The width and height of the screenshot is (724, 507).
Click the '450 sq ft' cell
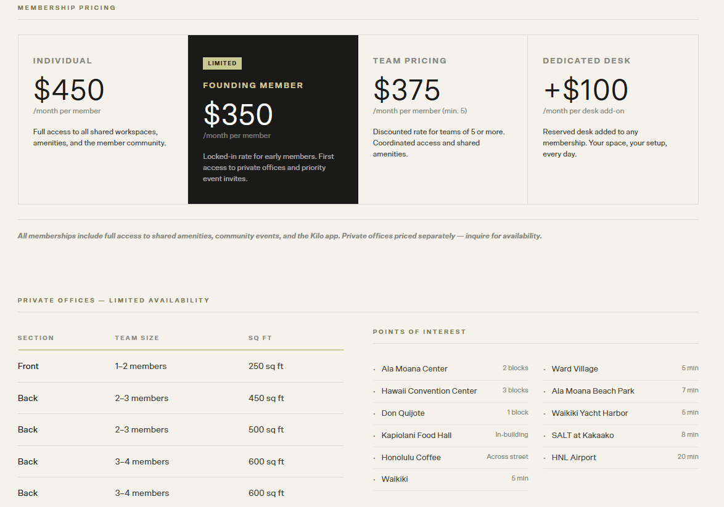tap(266, 398)
